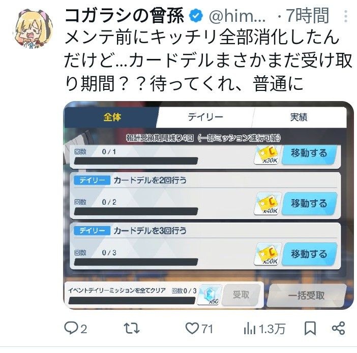Select the 全体 tab

112,117
